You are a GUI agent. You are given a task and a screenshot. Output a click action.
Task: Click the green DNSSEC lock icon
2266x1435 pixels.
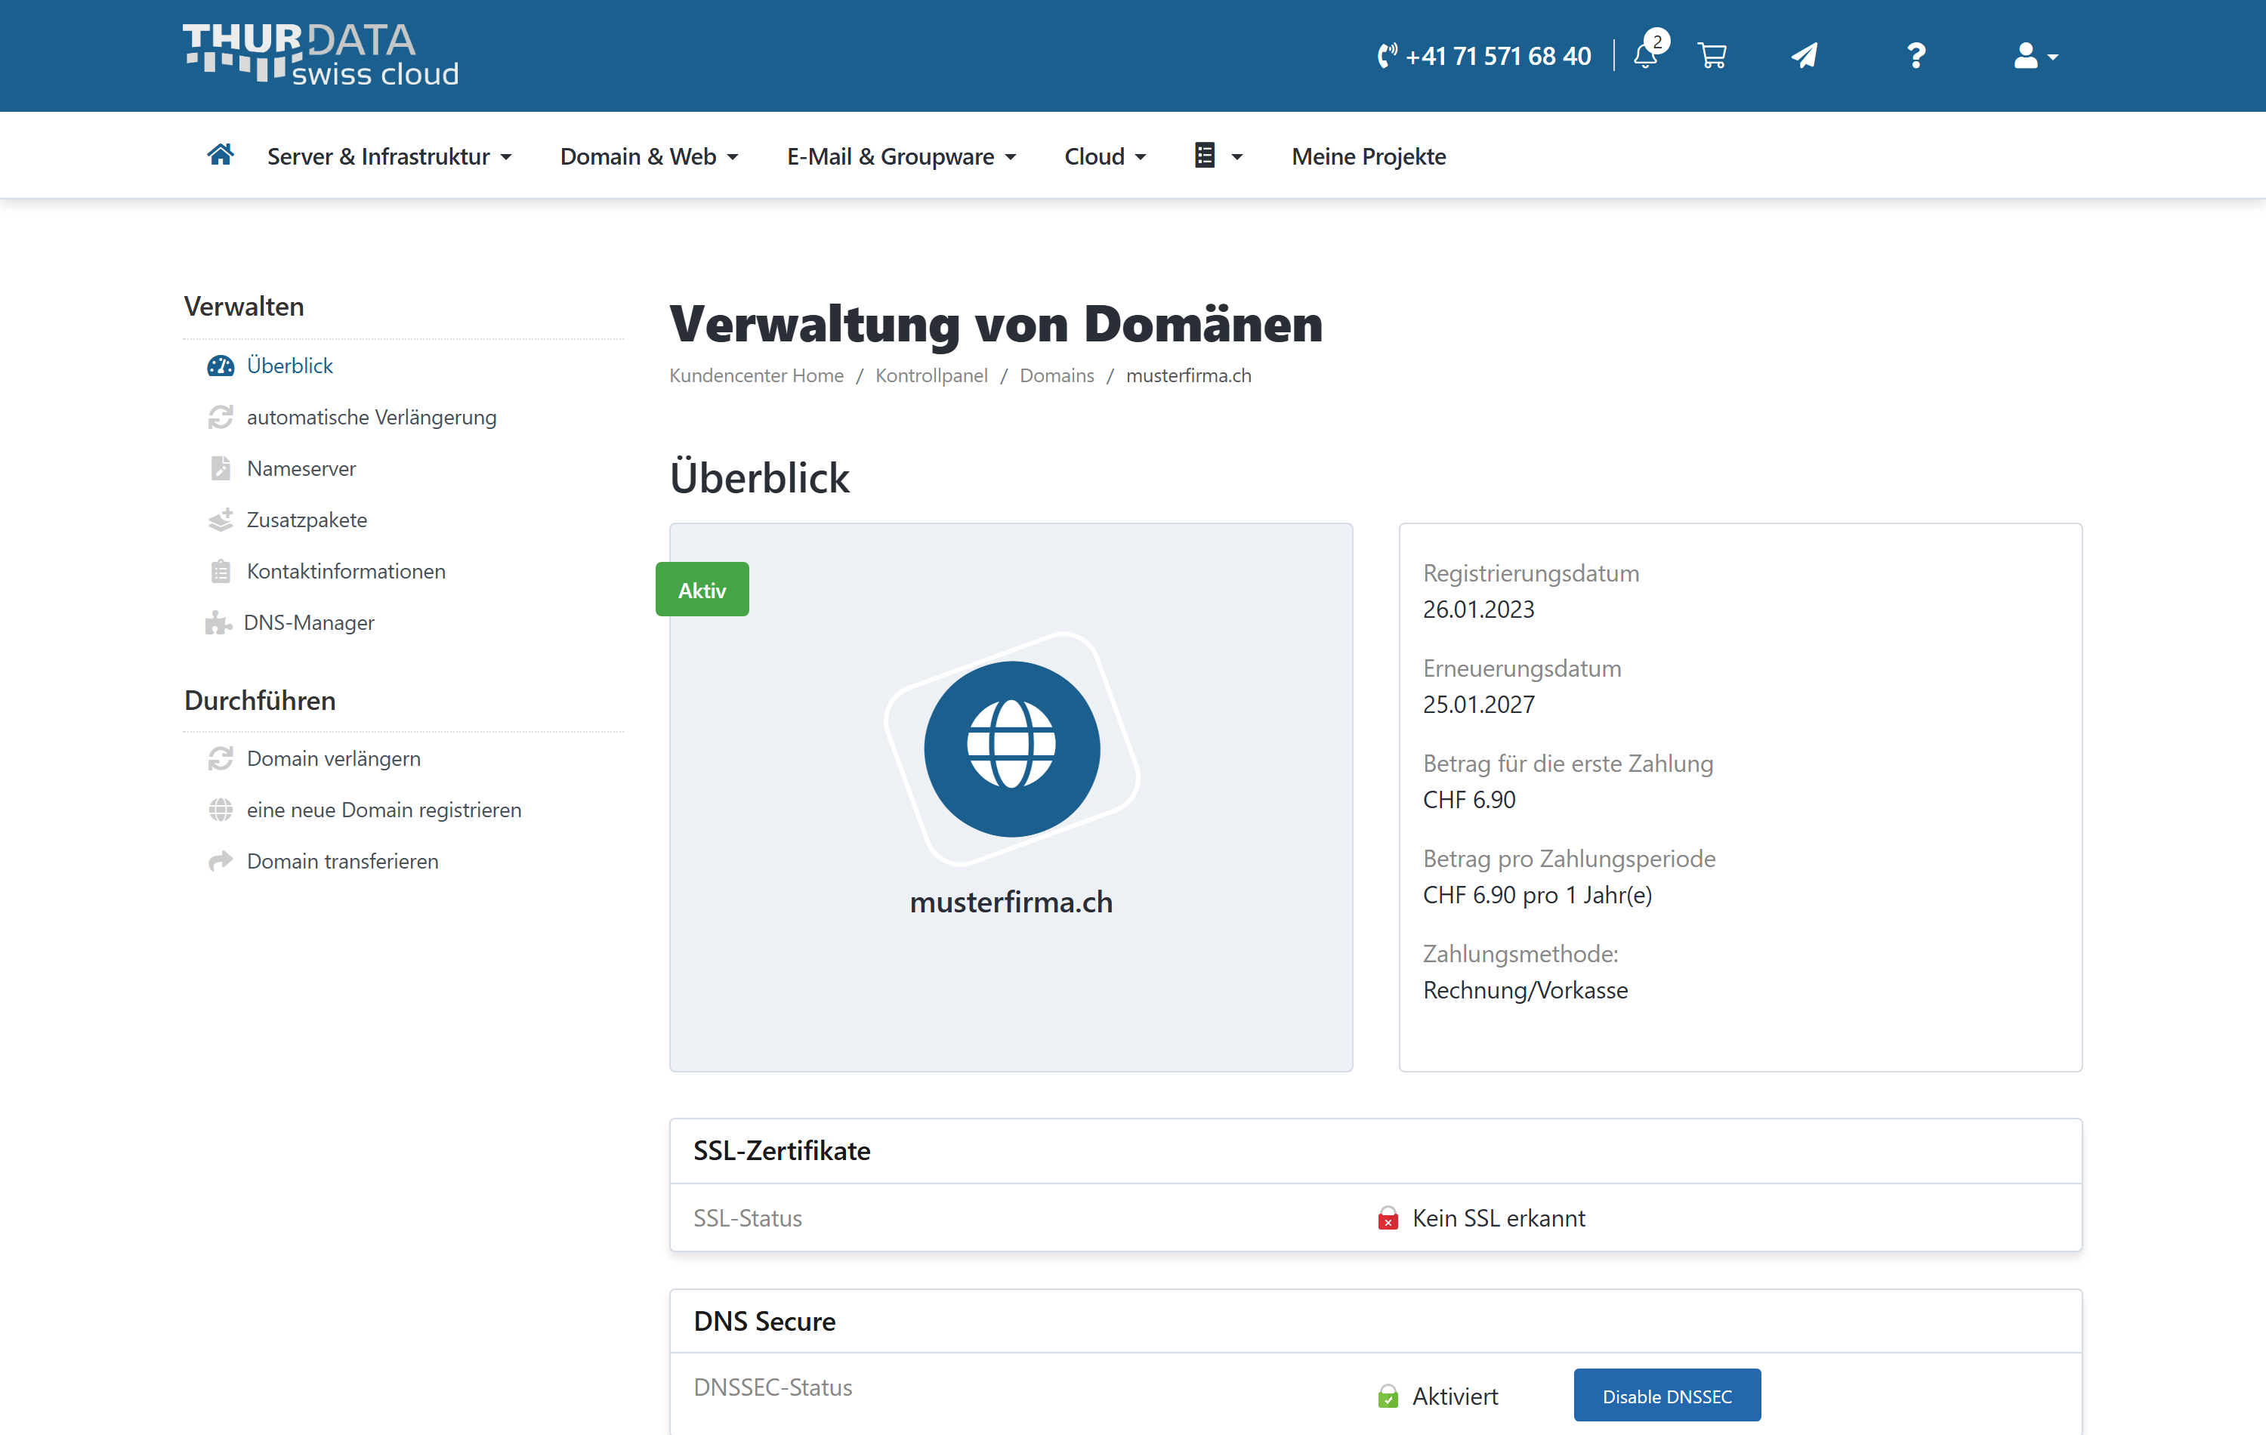point(1388,1396)
